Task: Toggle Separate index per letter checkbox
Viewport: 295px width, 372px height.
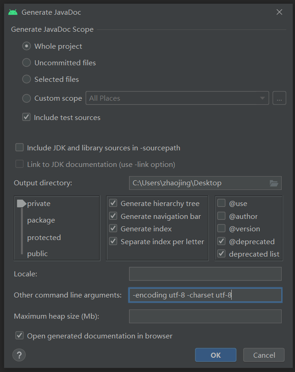Action: coord(113,241)
